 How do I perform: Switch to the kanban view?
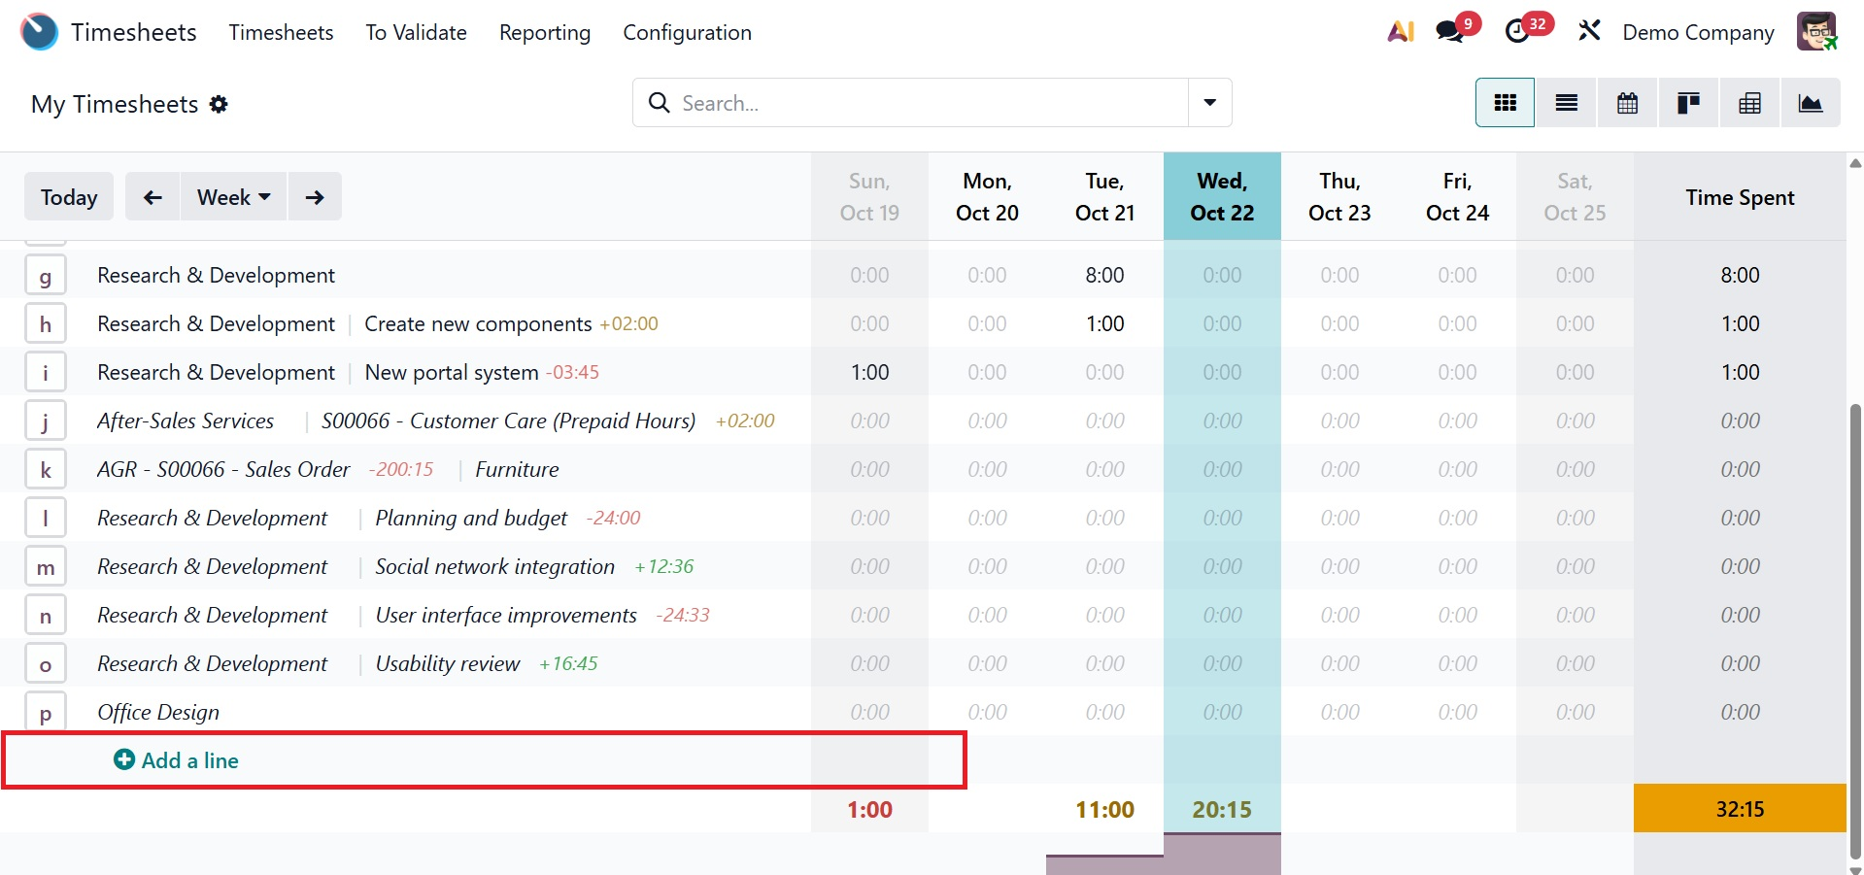tap(1688, 103)
